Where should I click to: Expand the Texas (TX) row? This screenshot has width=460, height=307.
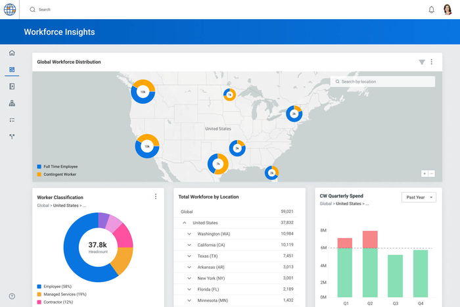click(x=189, y=256)
